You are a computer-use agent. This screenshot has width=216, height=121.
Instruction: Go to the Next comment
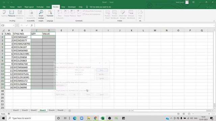pos(79,13)
